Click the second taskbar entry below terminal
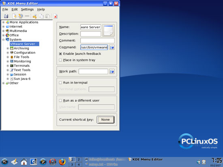223x167 pixels. tap(101, 165)
